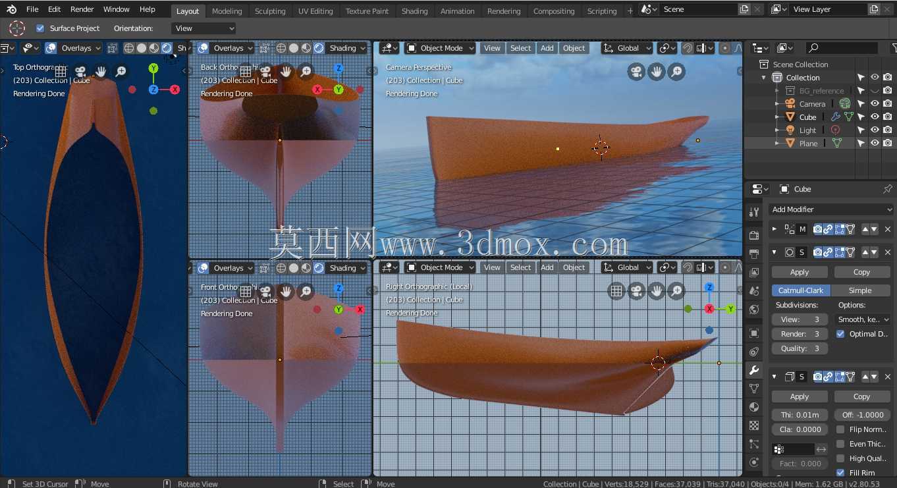Hide the Plane object using its eye icon
This screenshot has height=488, width=897.
coord(875,143)
